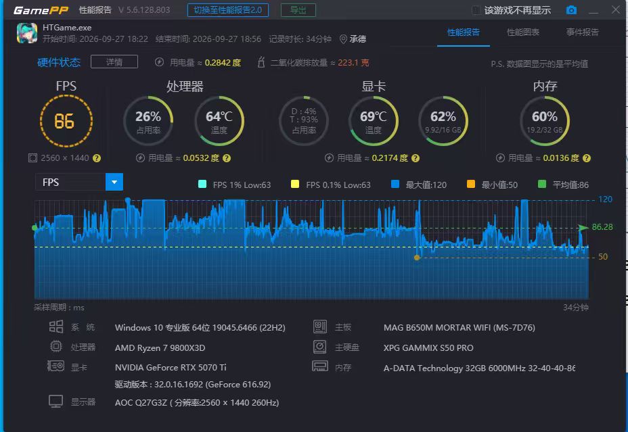Click the GPU 69℃ temperature gauge

[x=374, y=121]
